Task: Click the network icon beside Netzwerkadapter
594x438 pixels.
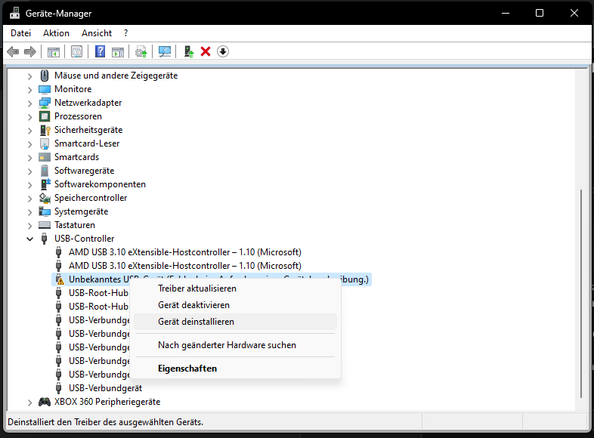Action: [x=45, y=103]
